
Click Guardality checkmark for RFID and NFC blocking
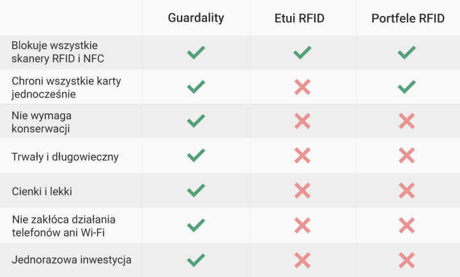(196, 52)
